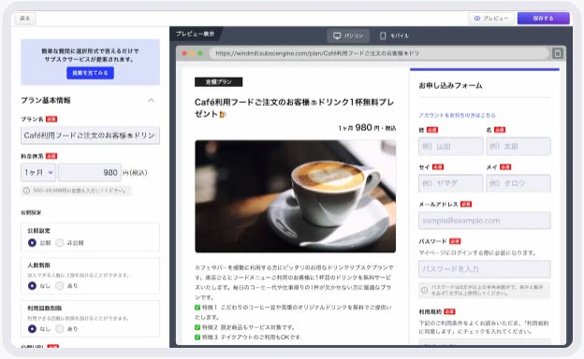Select あり under 人数制限

point(60,286)
